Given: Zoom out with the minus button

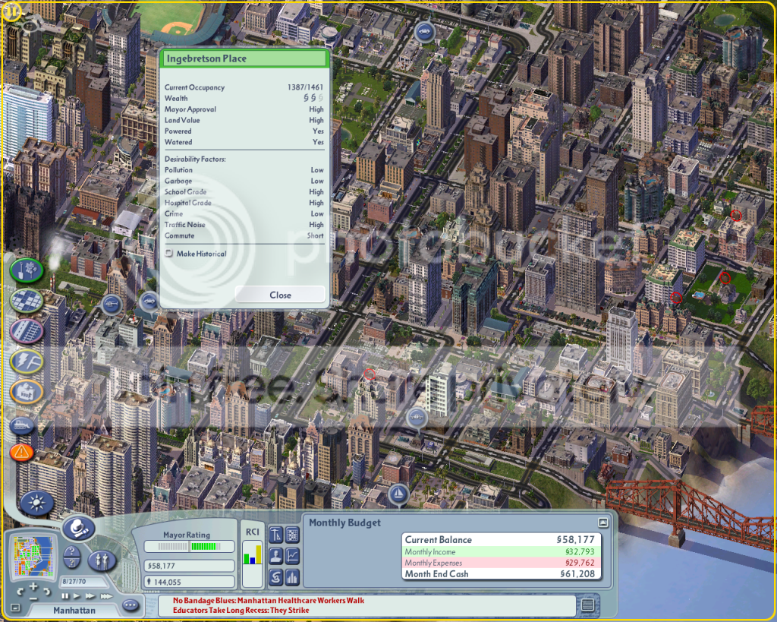Looking at the screenshot, I should [33, 598].
